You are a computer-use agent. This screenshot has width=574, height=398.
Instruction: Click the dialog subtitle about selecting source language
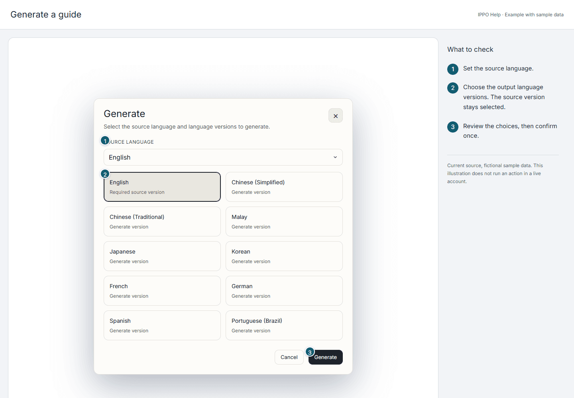click(187, 127)
